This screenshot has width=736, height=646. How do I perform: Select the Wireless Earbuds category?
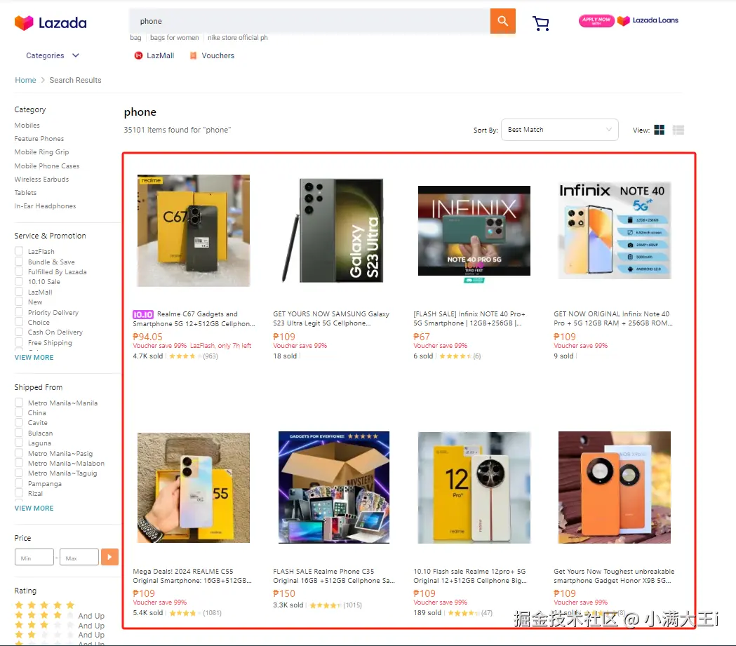click(x=41, y=179)
